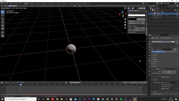The width and height of the screenshot is (179, 101).
Task: Switch to the Layout workspace tab
Action: 26,4
